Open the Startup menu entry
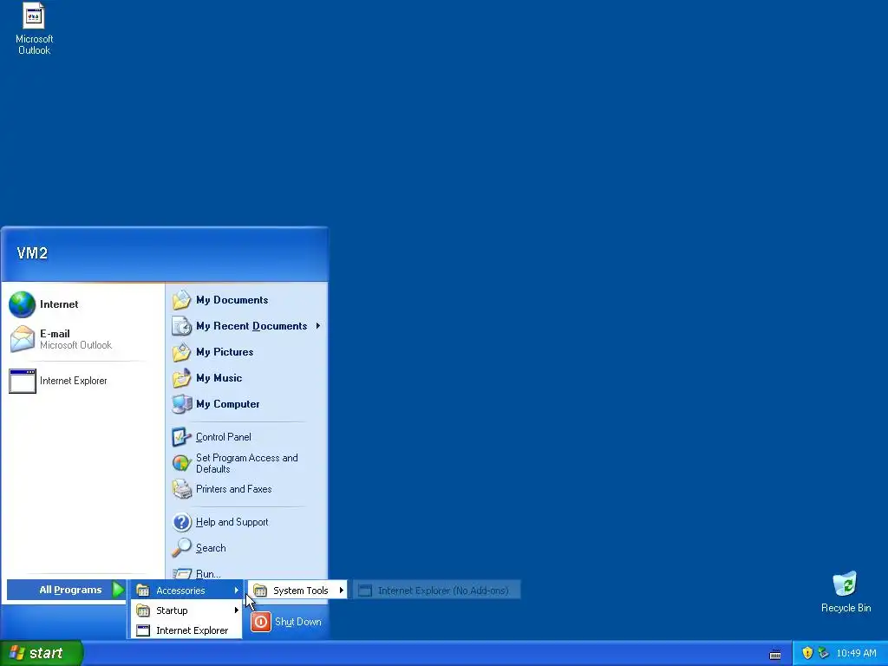The image size is (888, 666). click(187, 610)
